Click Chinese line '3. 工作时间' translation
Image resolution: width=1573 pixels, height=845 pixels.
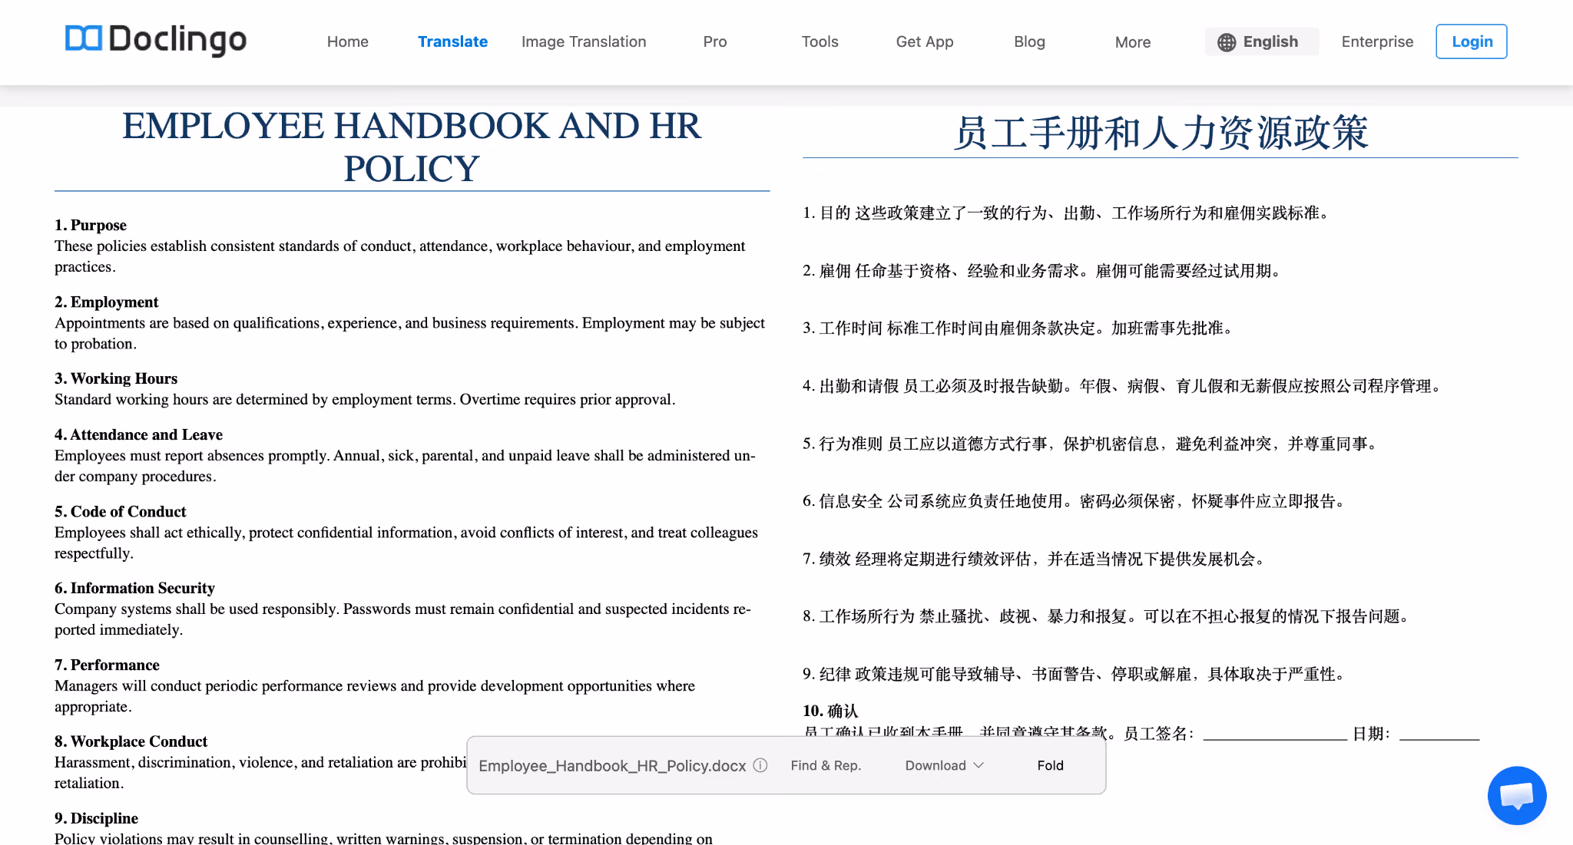point(1019,328)
